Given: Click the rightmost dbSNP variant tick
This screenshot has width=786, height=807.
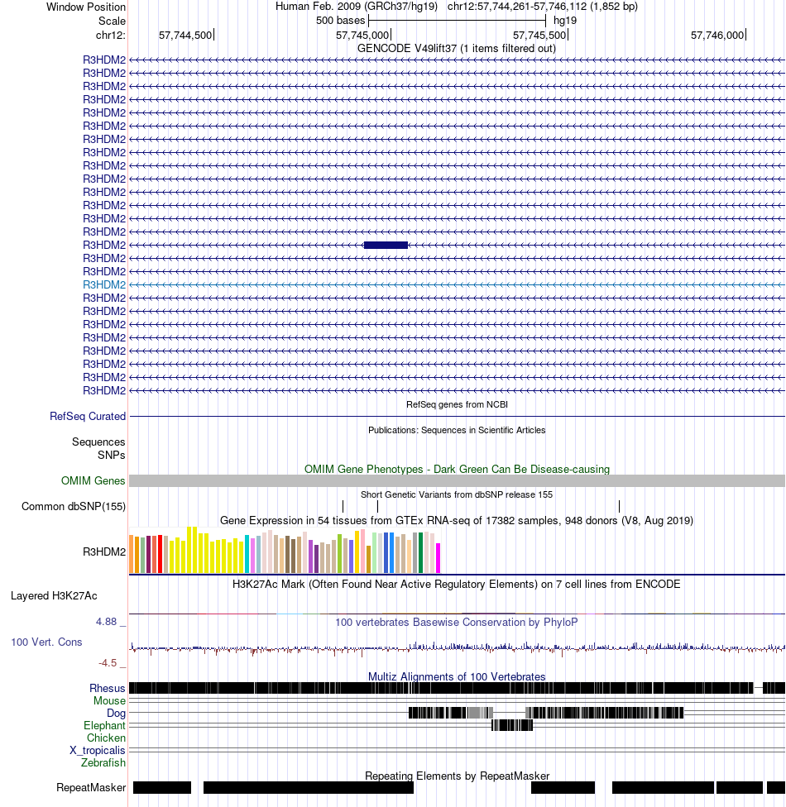Looking at the screenshot, I should 619,506.
